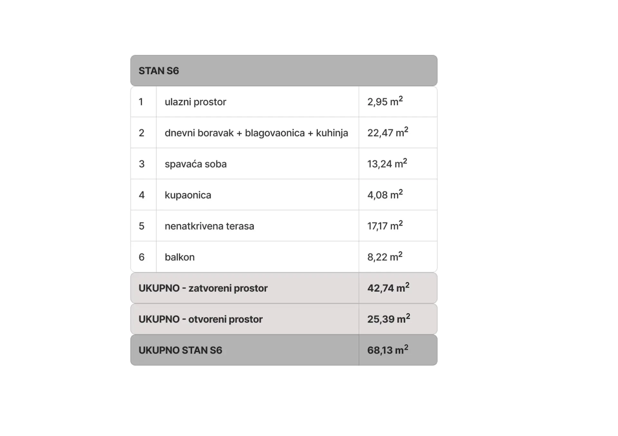
Task: Select the 25,39 m² total
Action: [x=389, y=319]
